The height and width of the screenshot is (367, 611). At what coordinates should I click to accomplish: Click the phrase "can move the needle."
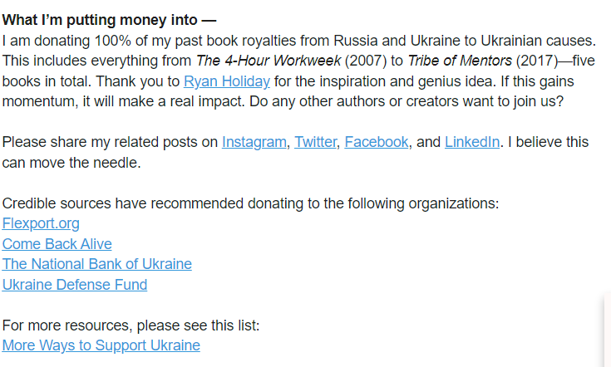click(71, 163)
